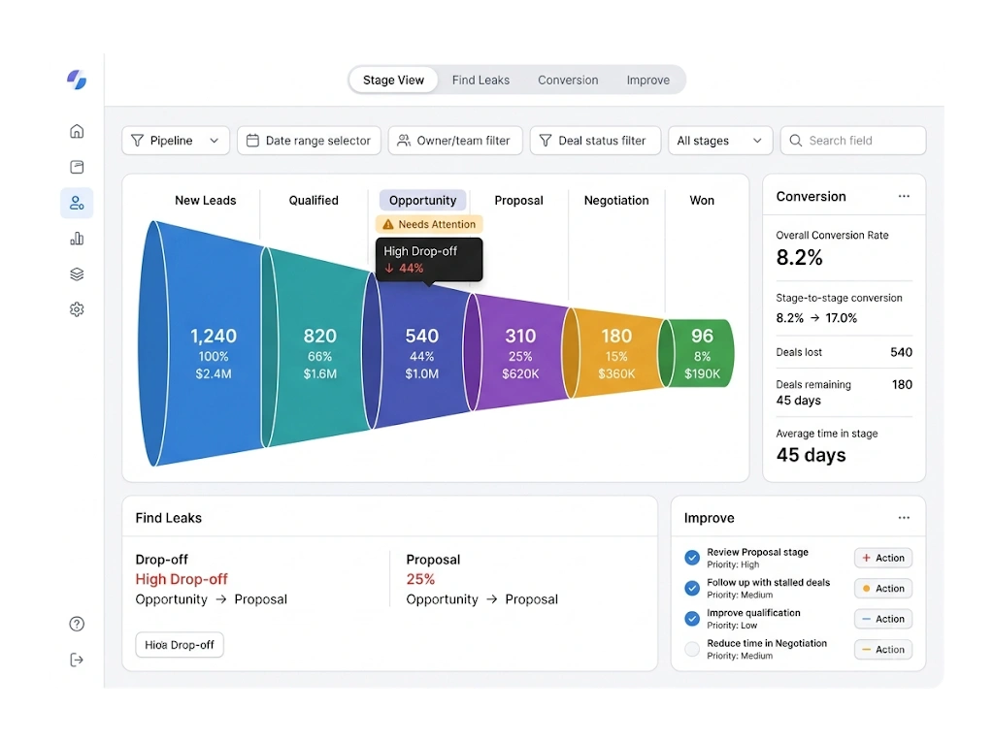
Task: Click the red High Drop-off text in Find Leaks
Action: click(182, 579)
